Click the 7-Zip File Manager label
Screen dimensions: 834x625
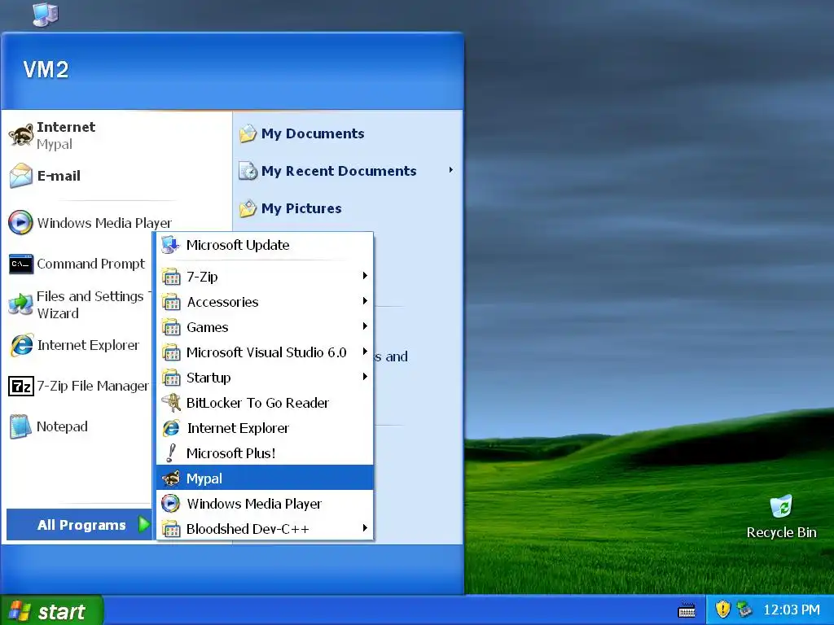[x=93, y=386]
